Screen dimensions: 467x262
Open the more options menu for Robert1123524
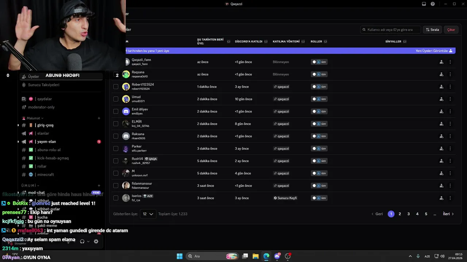(450, 87)
